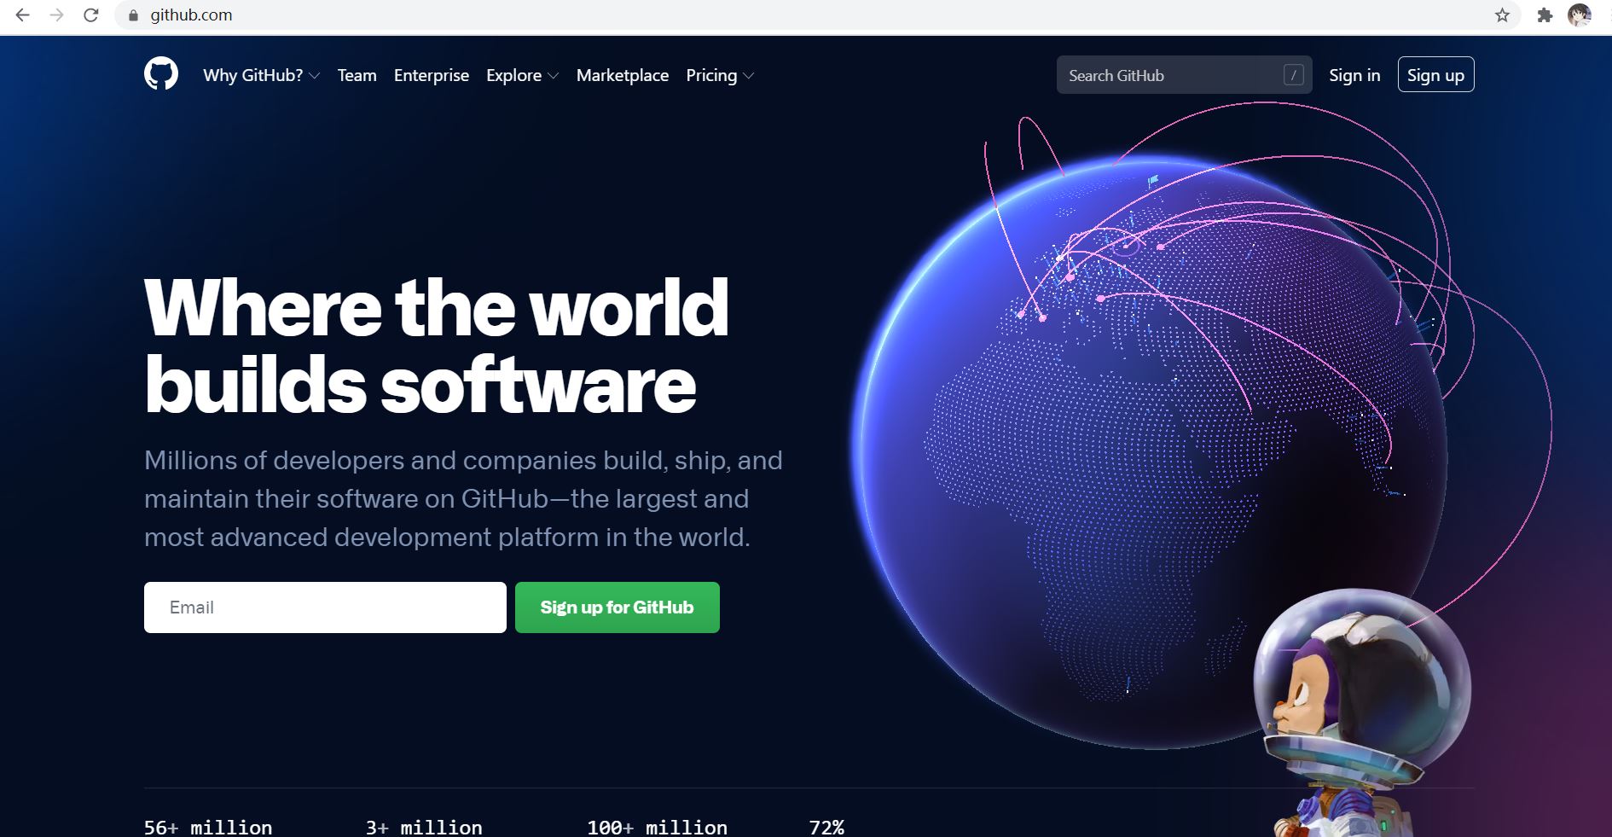Go back using the browser back arrow
1612x837 pixels.
[x=23, y=15]
